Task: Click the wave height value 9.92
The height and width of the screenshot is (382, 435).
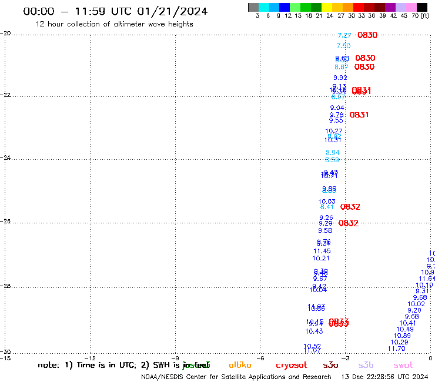Action: pos(340,78)
